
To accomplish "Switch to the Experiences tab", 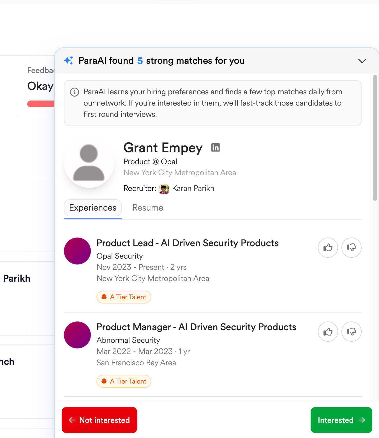I will pyautogui.click(x=93, y=208).
